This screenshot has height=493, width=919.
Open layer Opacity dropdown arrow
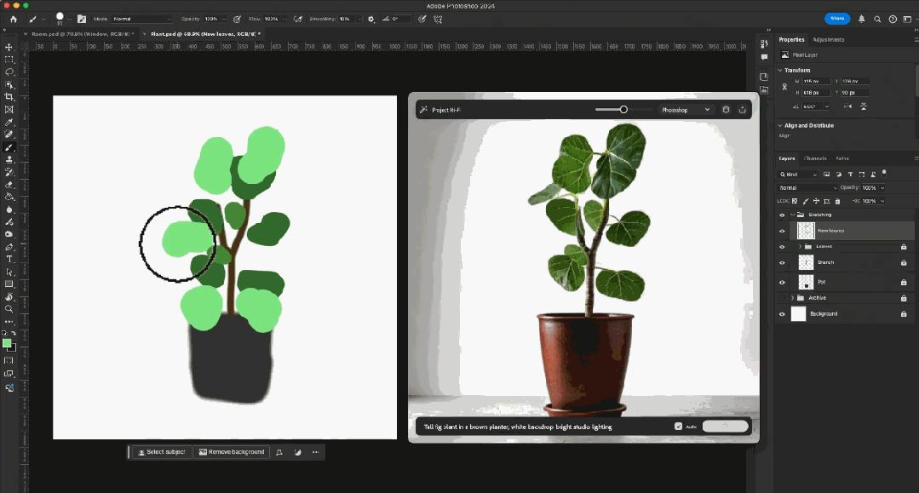(882, 187)
